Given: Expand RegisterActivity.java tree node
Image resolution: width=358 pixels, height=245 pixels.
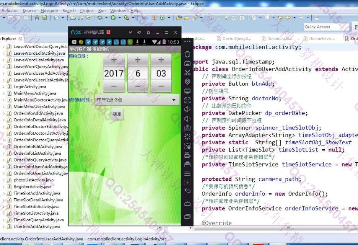Looking at the screenshot, I should (x=3, y=187).
